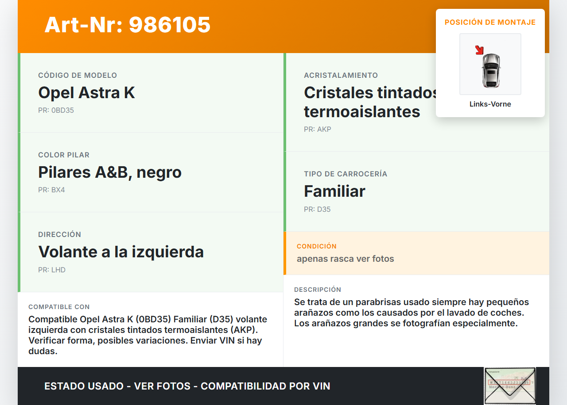This screenshot has height=405, width=567.
Task: Click the DESCRIPCIÓN label
Action: [318, 290]
